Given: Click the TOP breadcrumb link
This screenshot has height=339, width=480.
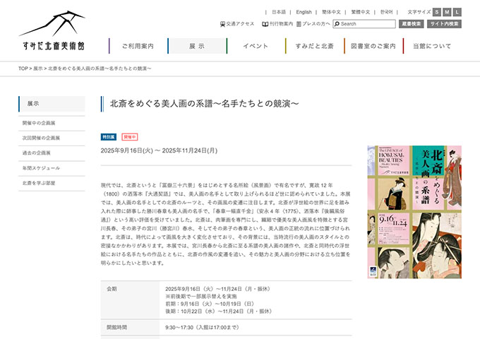Looking at the screenshot, I should click(x=23, y=69).
